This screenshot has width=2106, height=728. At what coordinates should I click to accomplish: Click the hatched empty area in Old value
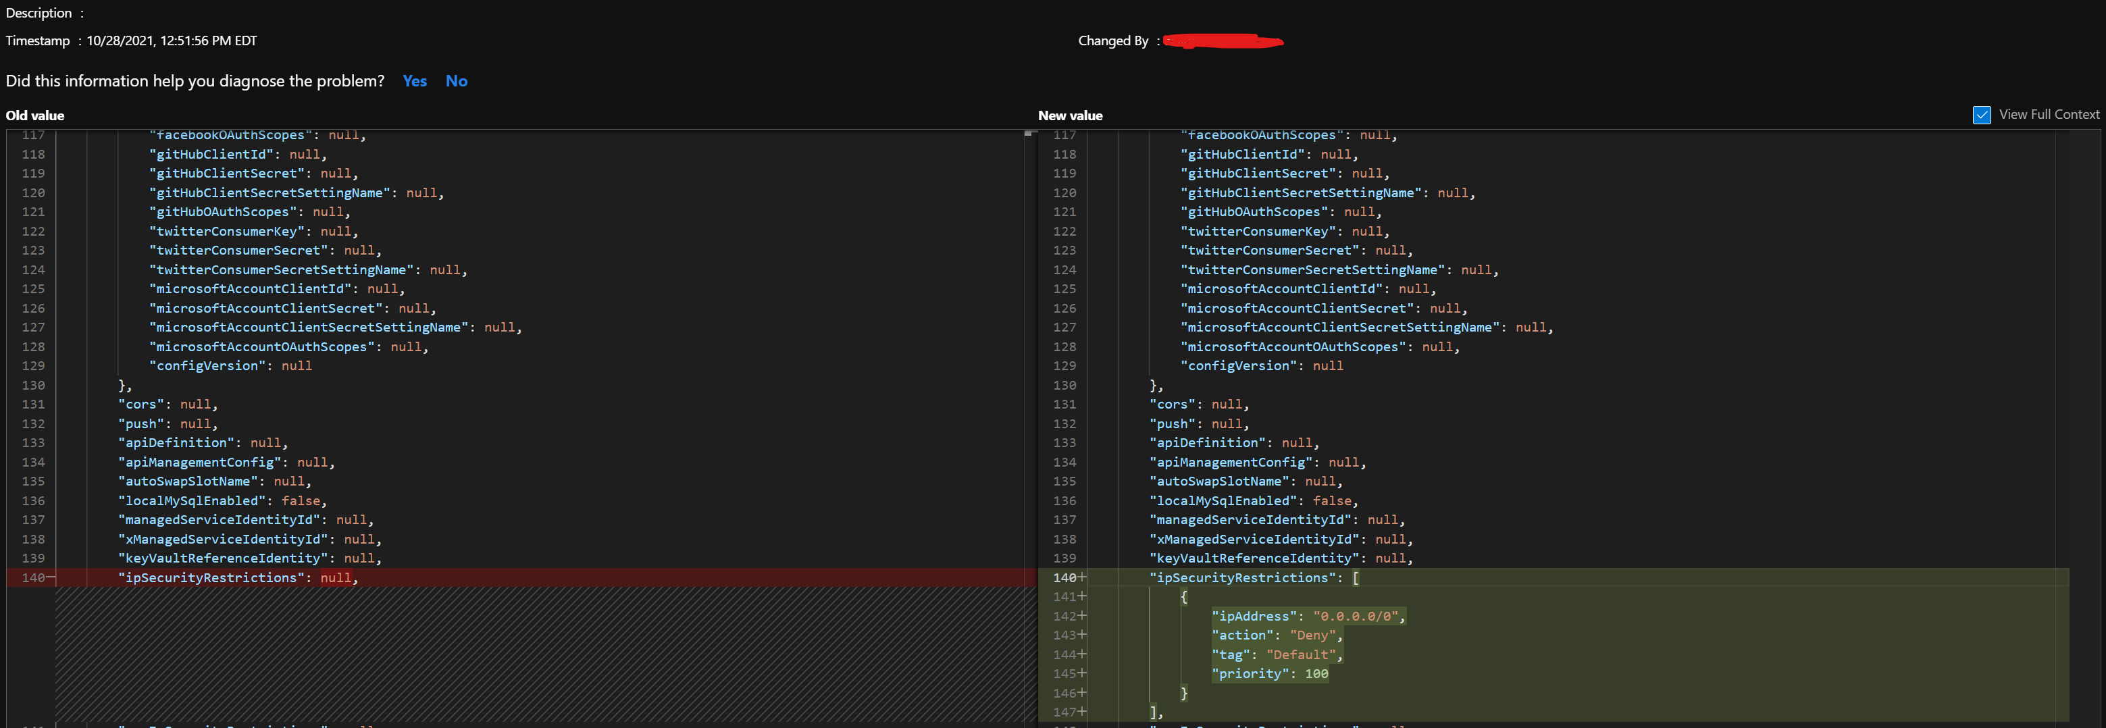coord(540,654)
